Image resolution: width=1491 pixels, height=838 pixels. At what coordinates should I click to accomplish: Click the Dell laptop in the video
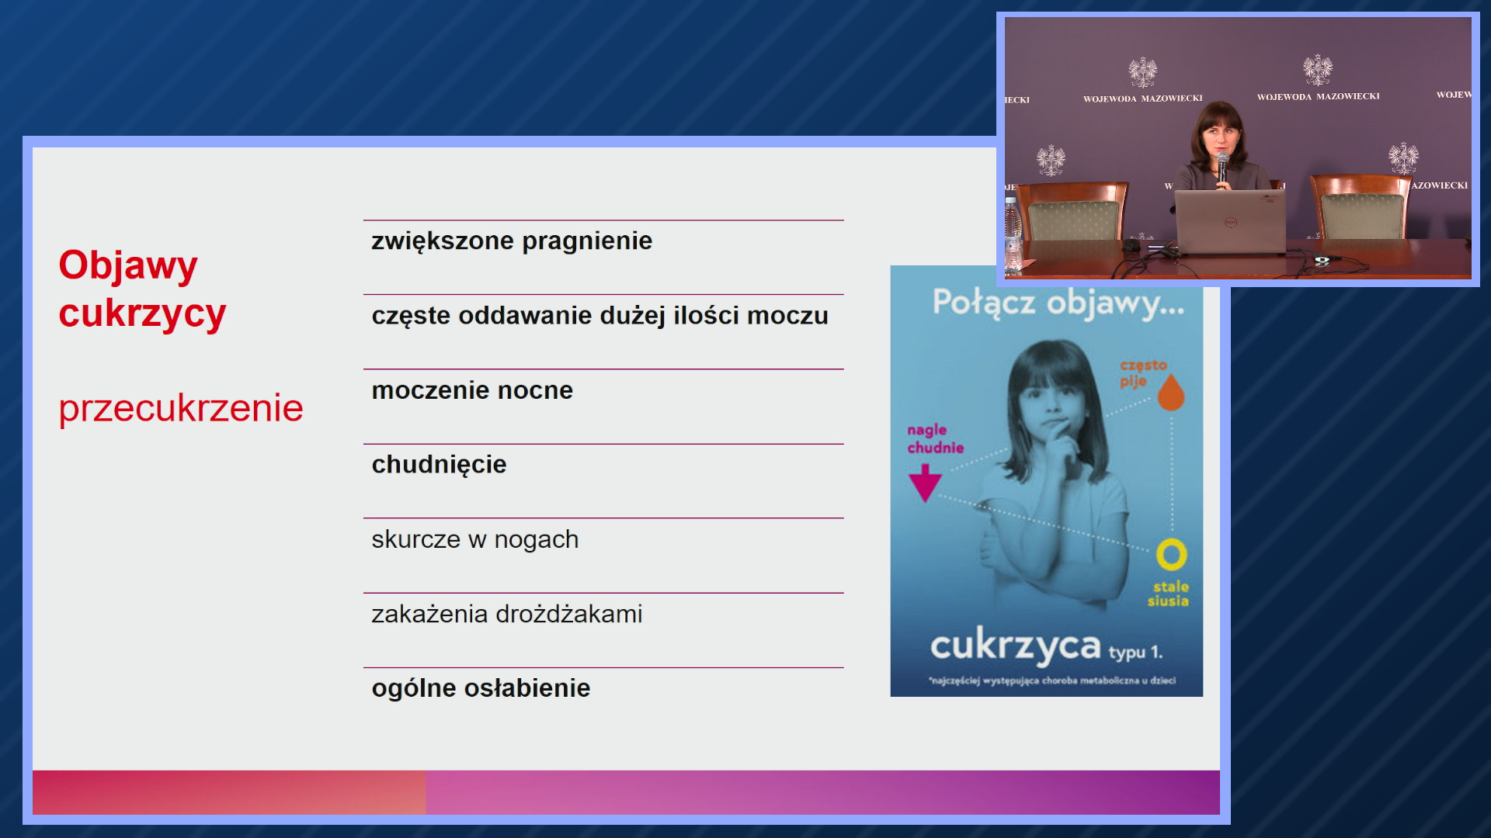click(x=1230, y=222)
